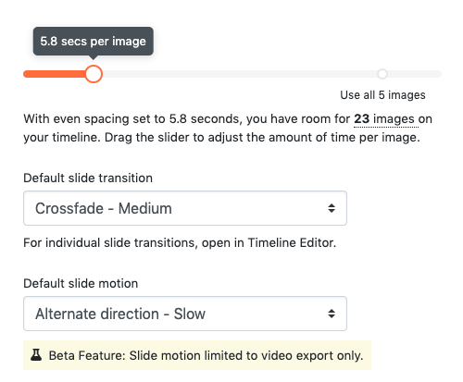The image size is (463, 382).
Task: Click the 'With even spacing' description paragraph
Action: [228, 128]
